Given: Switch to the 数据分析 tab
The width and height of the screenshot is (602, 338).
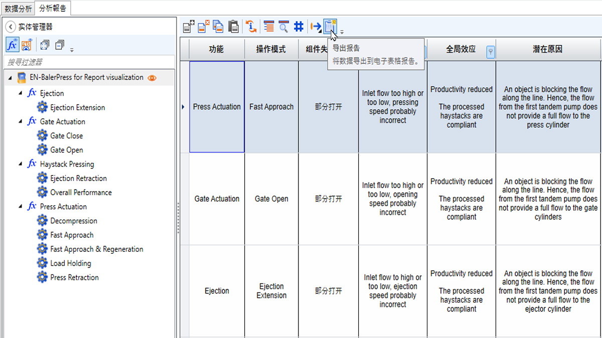Looking at the screenshot, I should click(x=18, y=8).
